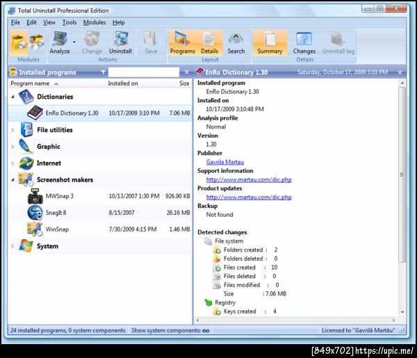417x358 pixels.
Task: Expand the File utilities group
Action: pyautogui.click(x=13, y=130)
